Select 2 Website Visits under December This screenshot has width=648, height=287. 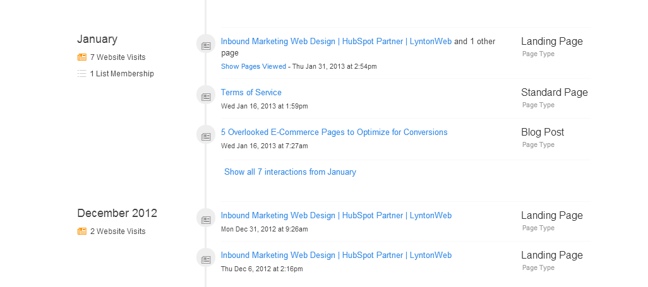(x=117, y=231)
